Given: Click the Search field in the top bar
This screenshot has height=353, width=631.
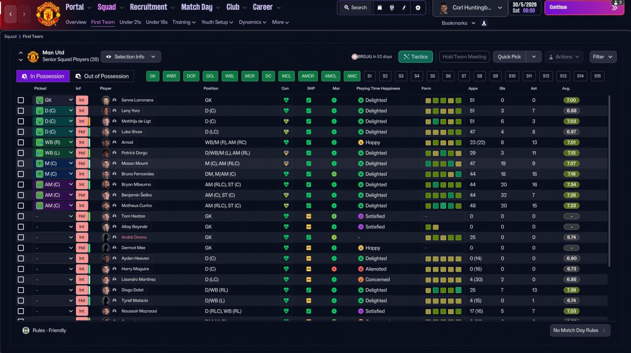Looking at the screenshot, I should click(x=354, y=7).
